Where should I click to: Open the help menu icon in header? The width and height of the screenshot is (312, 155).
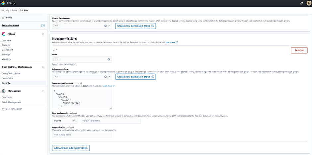pos(302,3)
